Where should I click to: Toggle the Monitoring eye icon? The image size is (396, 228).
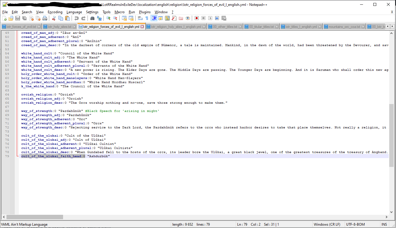tap(188, 18)
